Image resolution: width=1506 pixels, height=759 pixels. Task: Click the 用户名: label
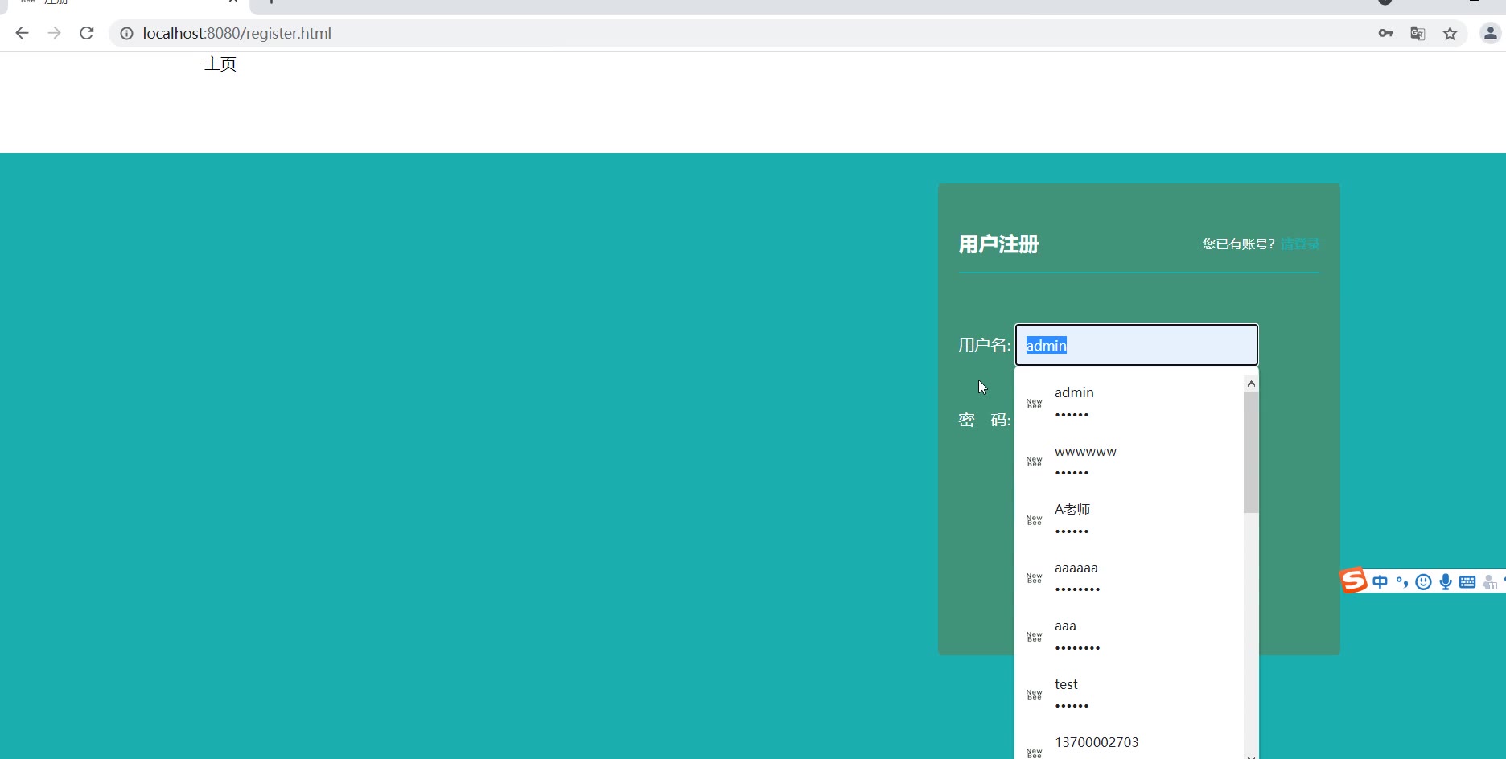point(985,345)
